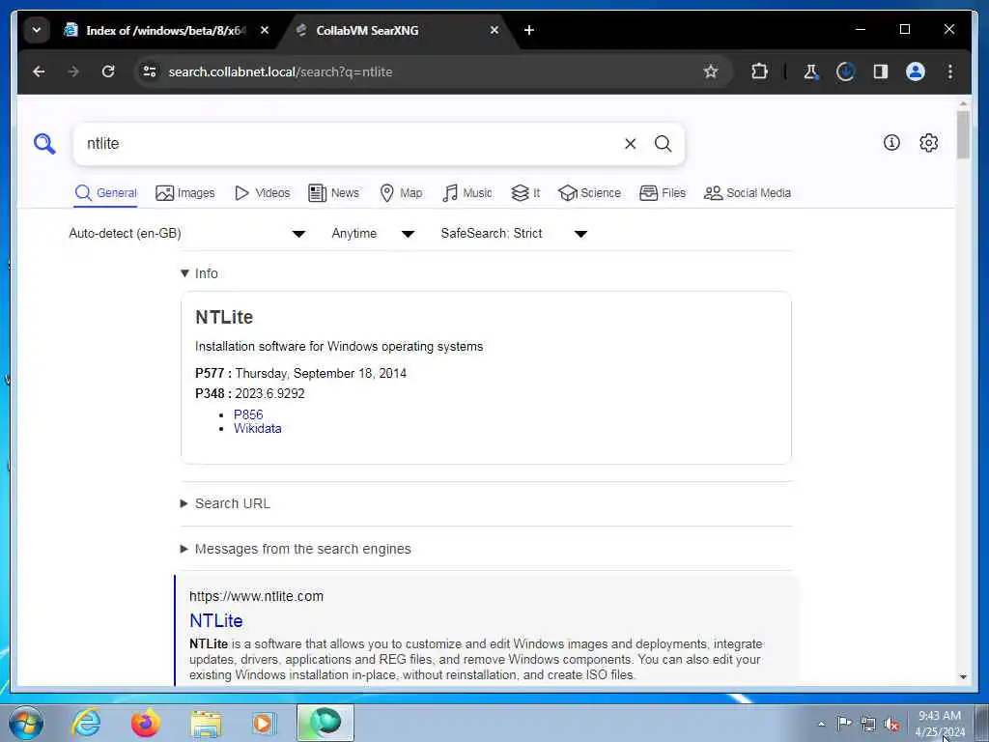989x742 pixels.
Task: Launch Firefox from taskbar
Action: 145,723
